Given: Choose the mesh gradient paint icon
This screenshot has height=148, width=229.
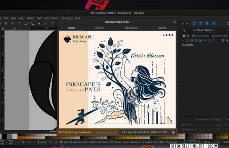Looking at the screenshot, I should pyautogui.click(x=200, y=41).
